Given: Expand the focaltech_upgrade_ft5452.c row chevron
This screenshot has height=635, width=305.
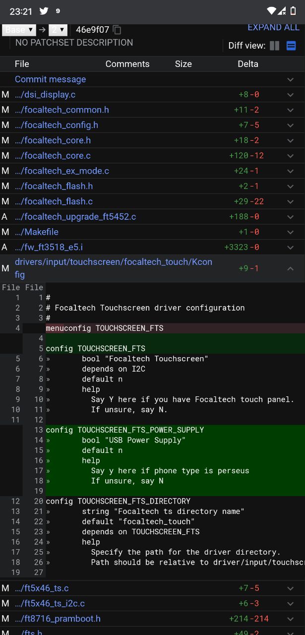Looking at the screenshot, I should [x=291, y=217].
